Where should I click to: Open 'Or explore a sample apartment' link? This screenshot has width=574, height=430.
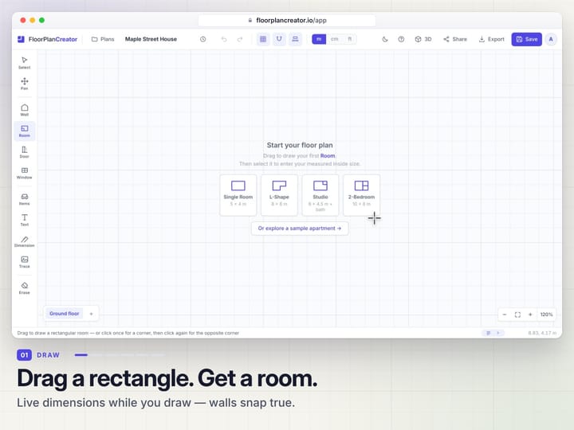pos(300,229)
